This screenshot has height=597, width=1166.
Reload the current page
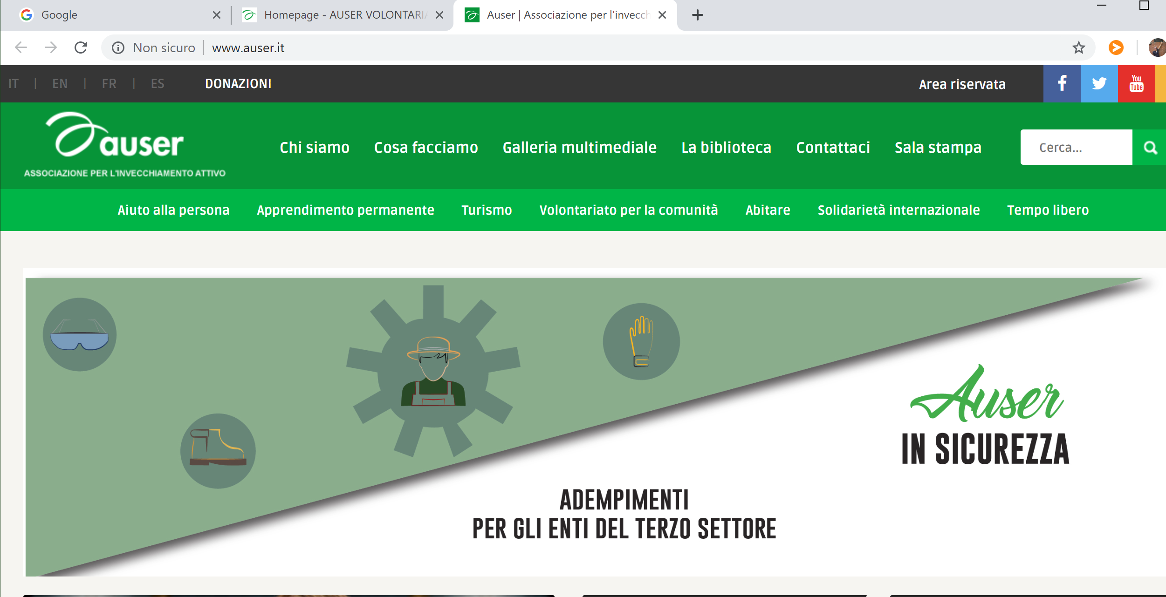click(81, 47)
